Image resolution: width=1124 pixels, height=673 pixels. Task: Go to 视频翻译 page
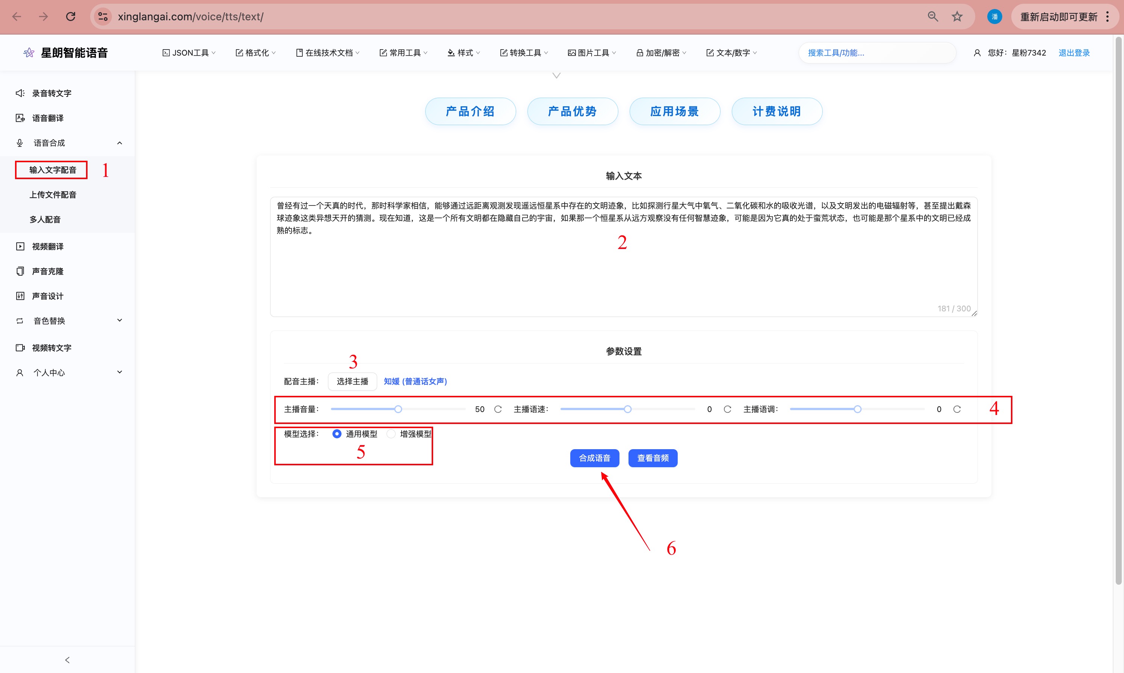click(48, 246)
